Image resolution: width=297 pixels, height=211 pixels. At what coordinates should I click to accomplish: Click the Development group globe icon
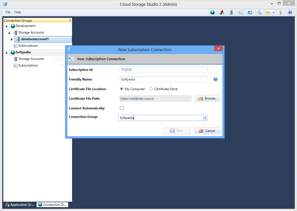point(13,26)
